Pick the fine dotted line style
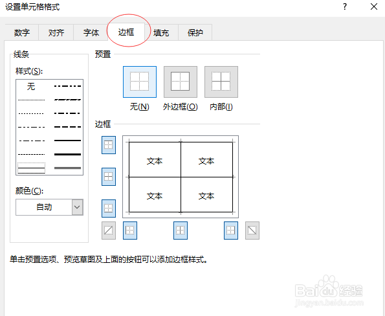The height and width of the screenshot is (316, 385). 31,100
